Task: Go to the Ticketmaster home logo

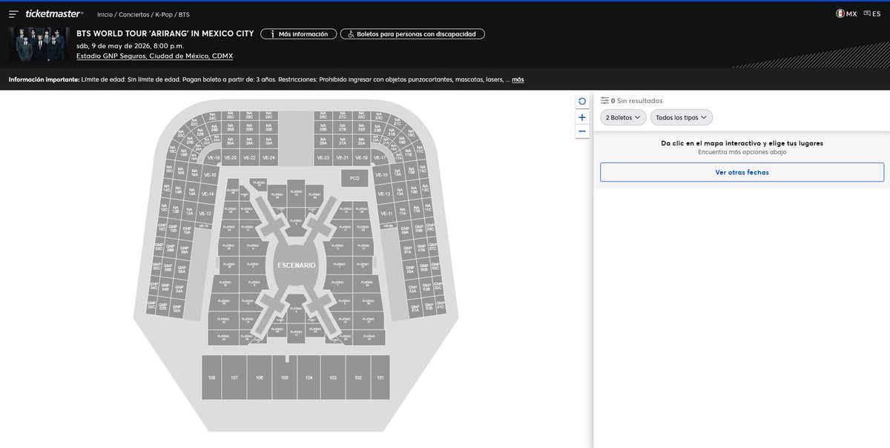Action: [x=54, y=13]
